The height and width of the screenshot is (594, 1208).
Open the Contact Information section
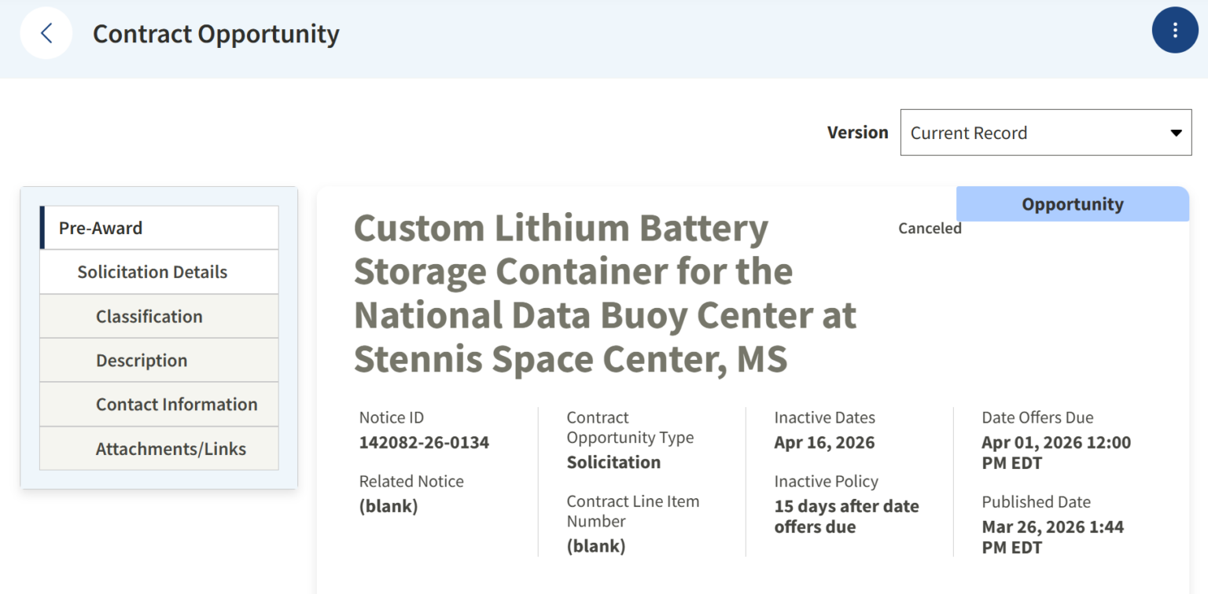pyautogui.click(x=176, y=404)
